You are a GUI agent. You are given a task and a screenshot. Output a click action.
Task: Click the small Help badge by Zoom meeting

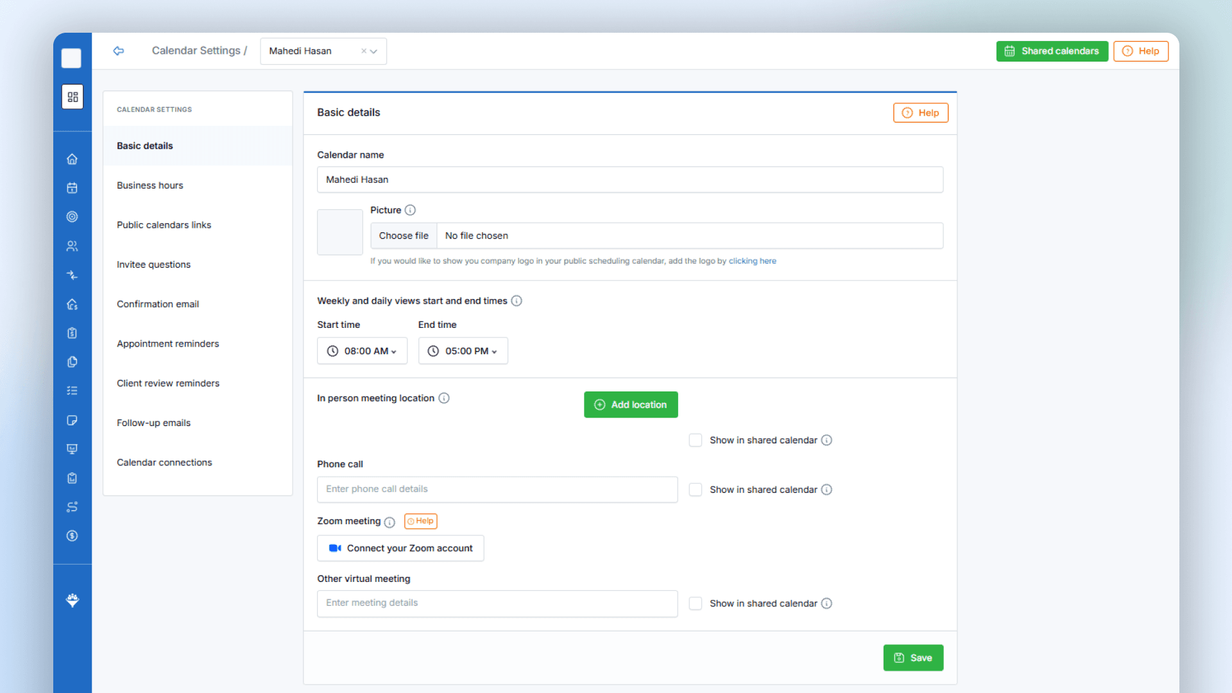pos(421,521)
